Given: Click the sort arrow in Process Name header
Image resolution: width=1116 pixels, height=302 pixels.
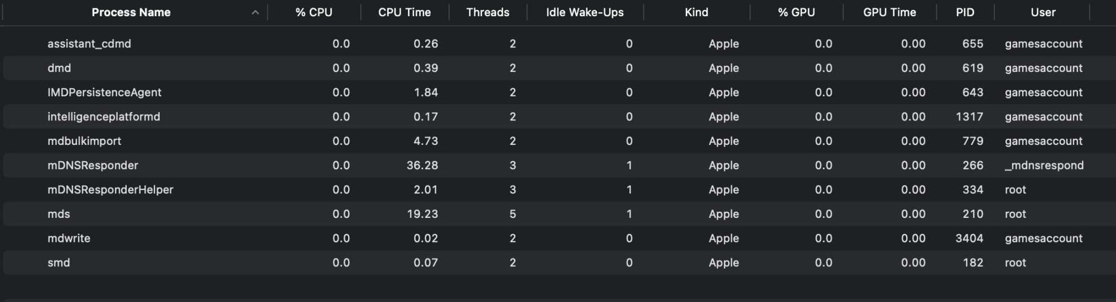Looking at the screenshot, I should [255, 12].
